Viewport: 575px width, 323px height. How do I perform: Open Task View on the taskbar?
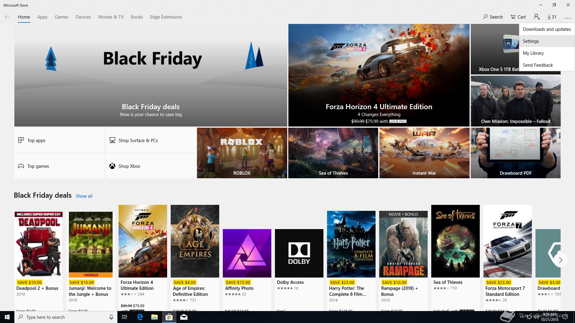tap(125, 317)
